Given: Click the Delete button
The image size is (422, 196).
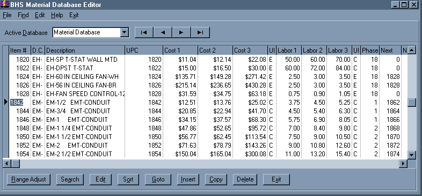Looking at the screenshot, I should coord(245,179).
